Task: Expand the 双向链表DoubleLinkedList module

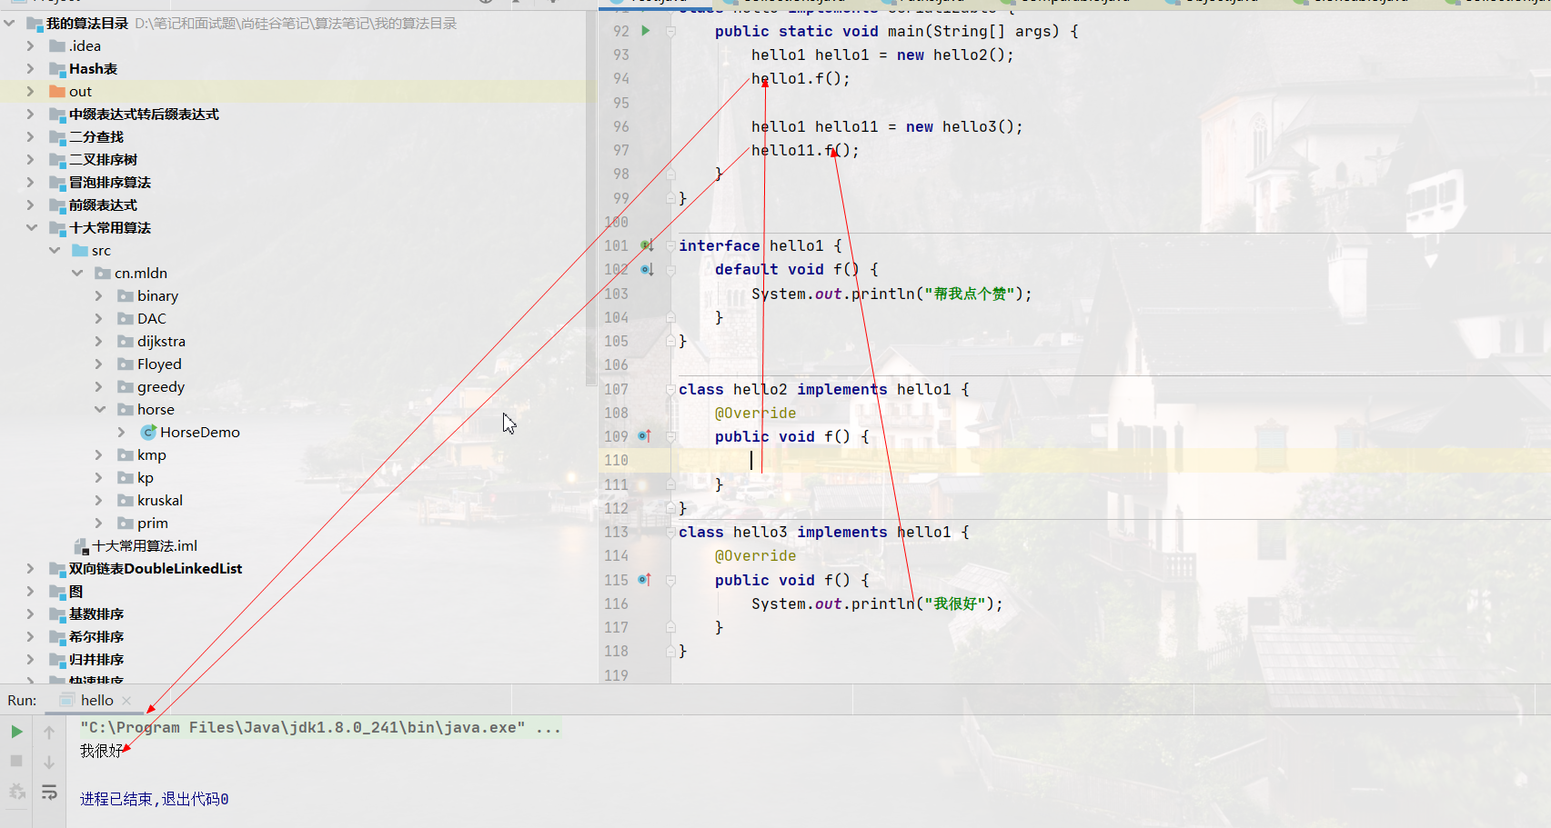Action: point(30,568)
